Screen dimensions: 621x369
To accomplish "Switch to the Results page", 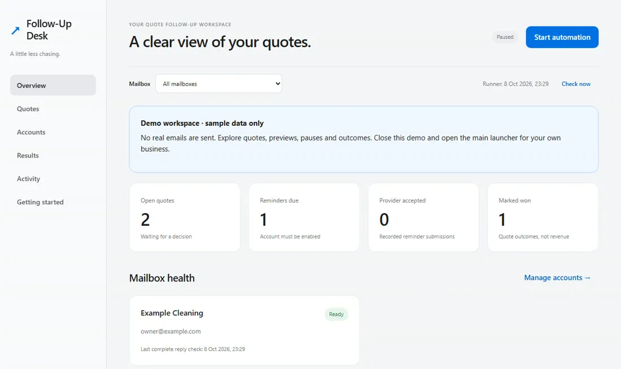I will coord(53,155).
